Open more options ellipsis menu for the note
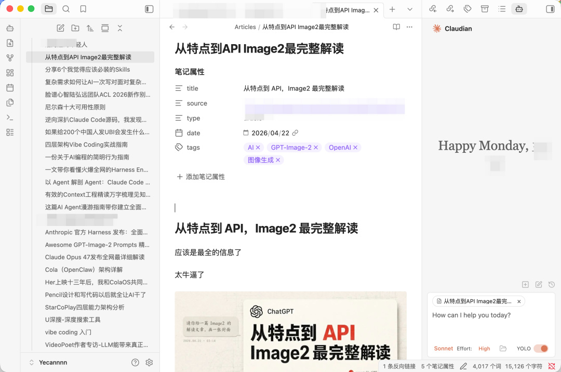561x372 pixels. tap(409, 27)
